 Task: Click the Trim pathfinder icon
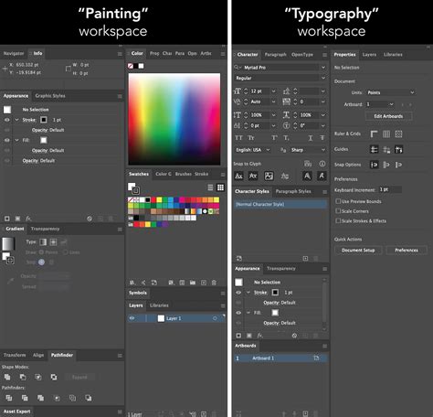point(25,398)
